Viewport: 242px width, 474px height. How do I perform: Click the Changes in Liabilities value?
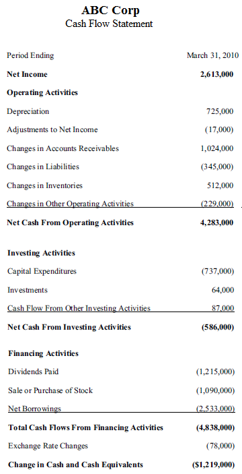tap(217, 167)
